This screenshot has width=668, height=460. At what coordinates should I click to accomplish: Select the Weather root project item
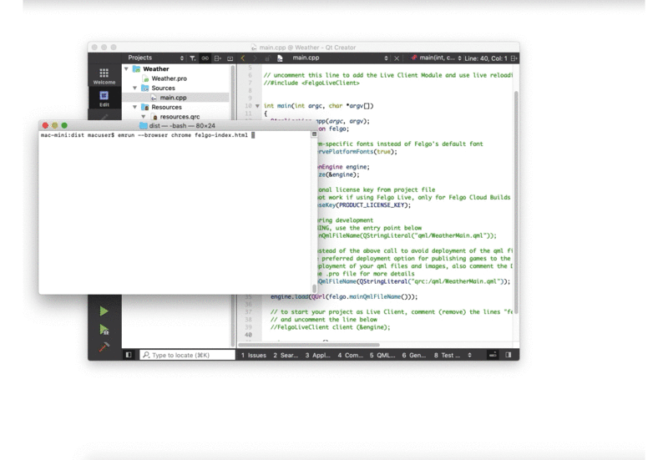(156, 68)
